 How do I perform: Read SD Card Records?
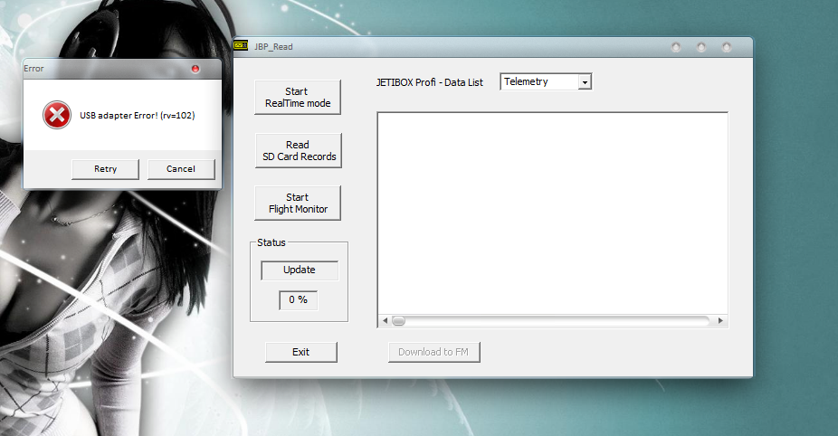pyautogui.click(x=299, y=151)
